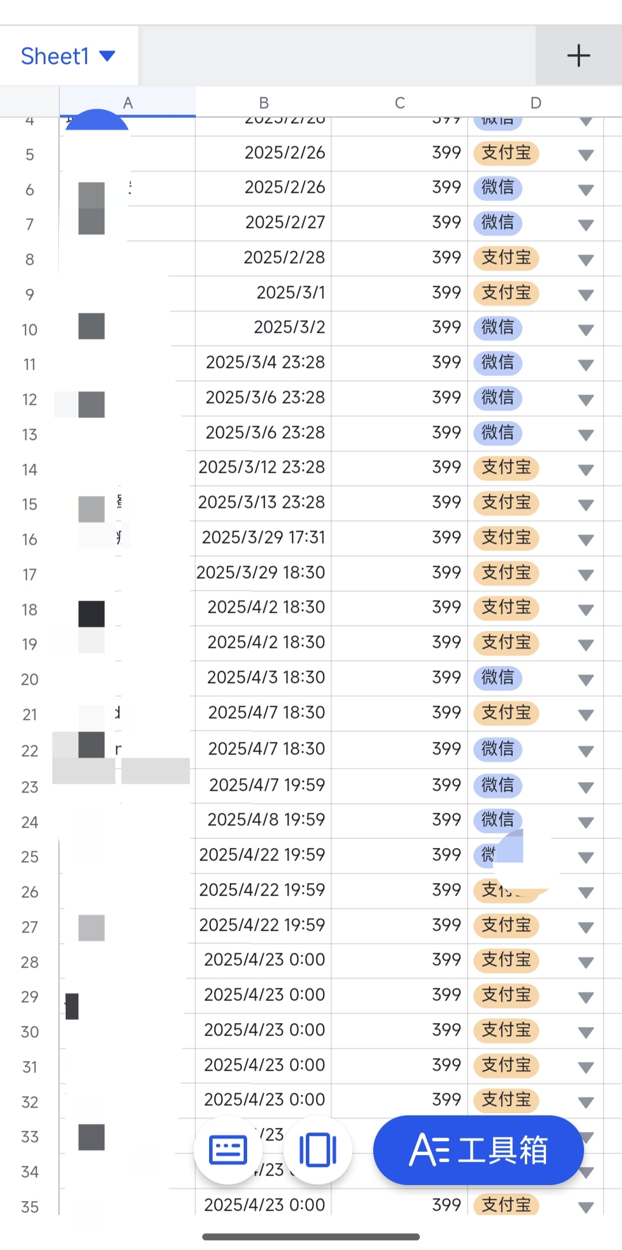Select the 2025/3/29 17:31 date cell
The width and height of the screenshot is (622, 1250).
tap(263, 537)
